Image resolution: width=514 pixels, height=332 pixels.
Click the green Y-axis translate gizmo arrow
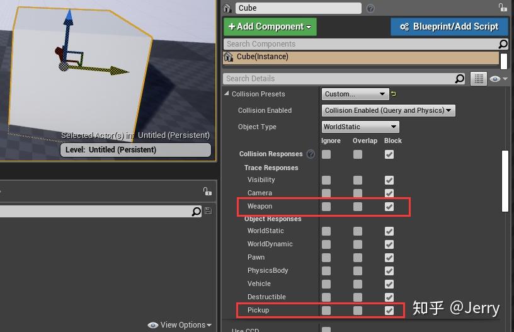point(118,70)
